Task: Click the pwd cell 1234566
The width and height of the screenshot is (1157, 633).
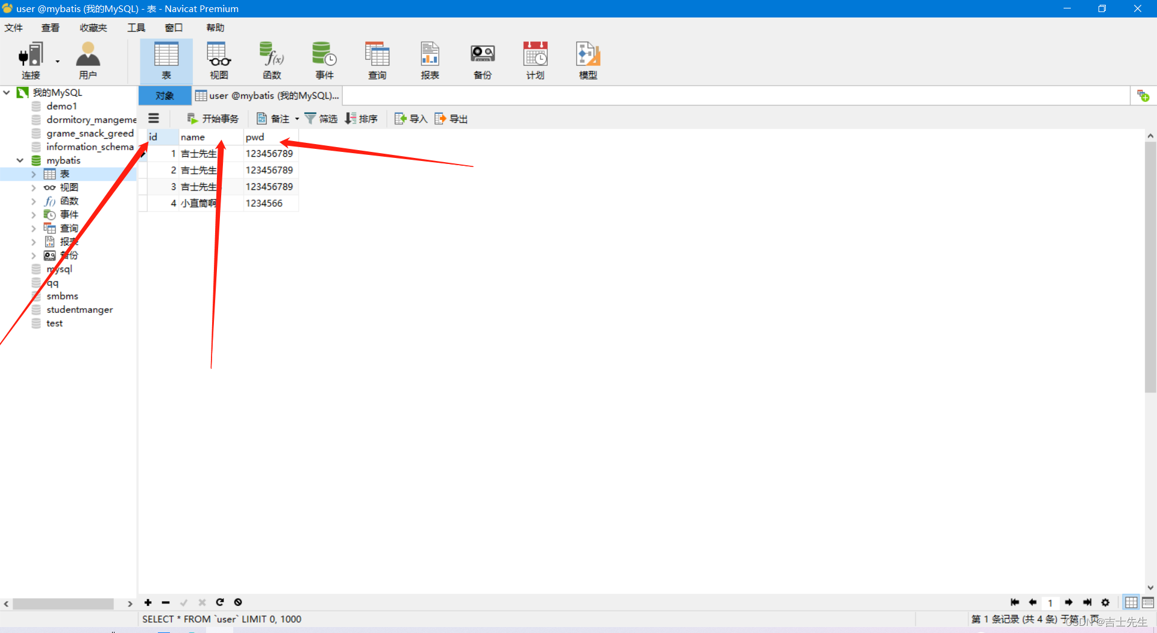Action: 271,203
